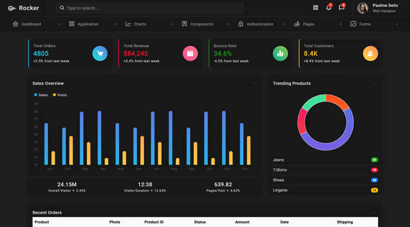Expand the Application menu chevron
Screen dimensions: 410x227
[x=115, y=24]
